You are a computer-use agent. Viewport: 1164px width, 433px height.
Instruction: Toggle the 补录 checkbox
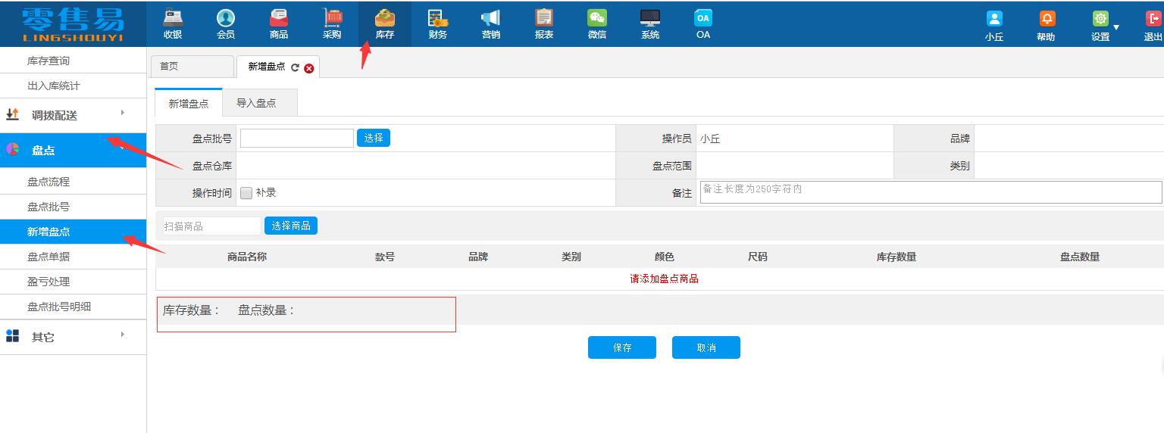246,193
